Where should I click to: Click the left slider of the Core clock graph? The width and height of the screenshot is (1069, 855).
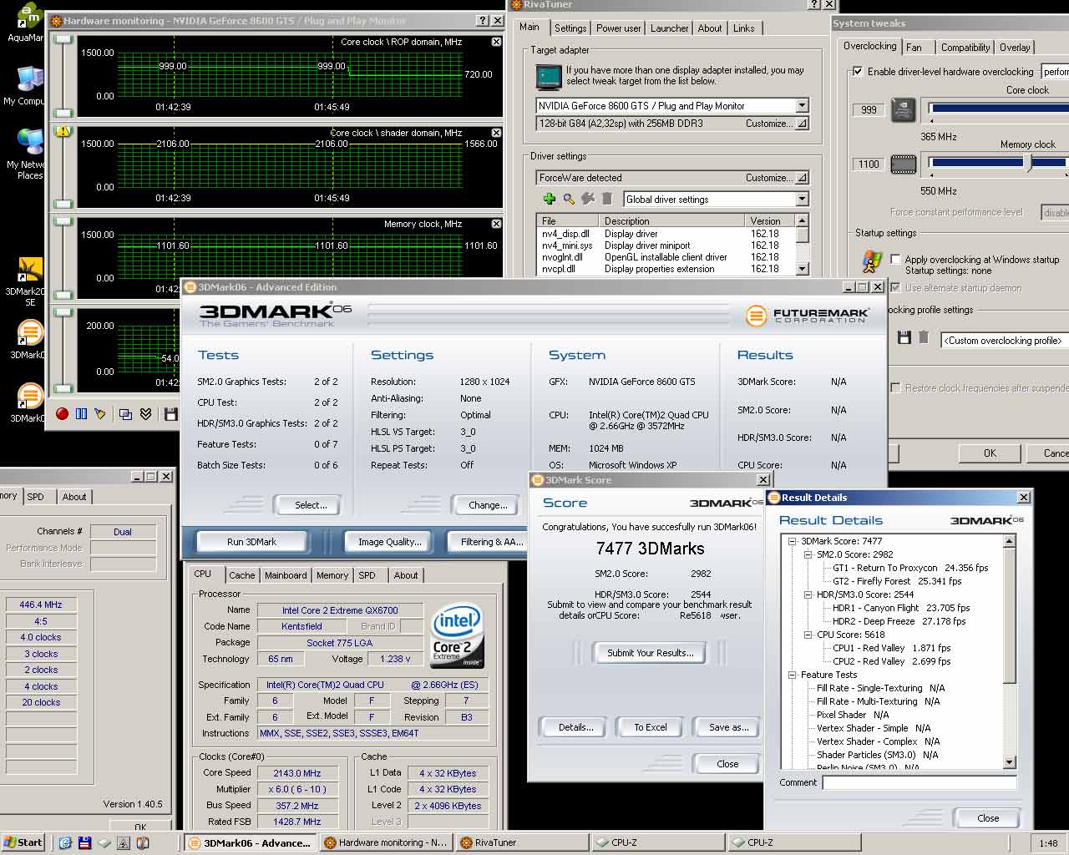(x=63, y=75)
